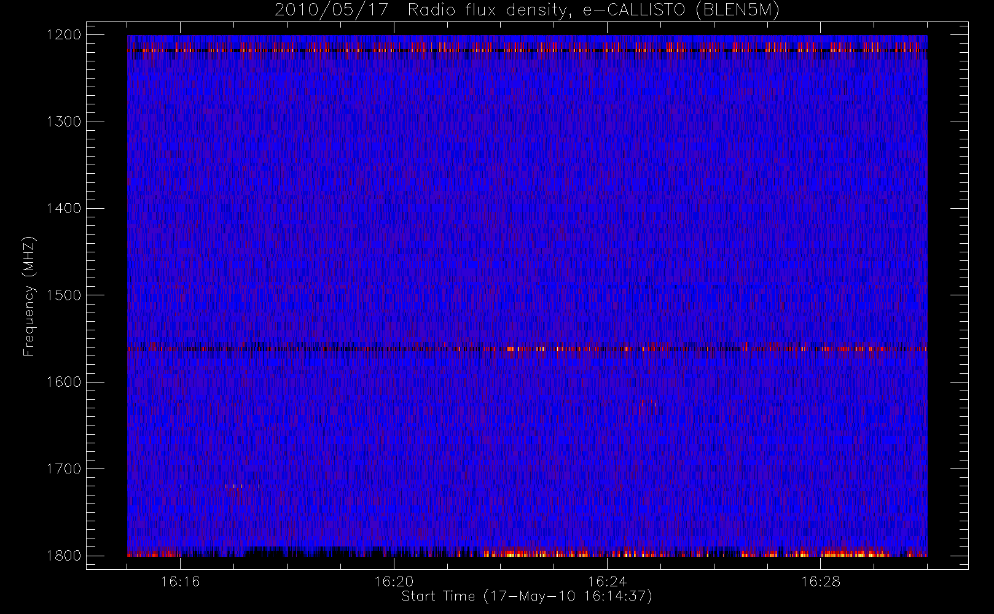Select the 1300 frequency tick label
994x614 pixels.
(x=64, y=122)
